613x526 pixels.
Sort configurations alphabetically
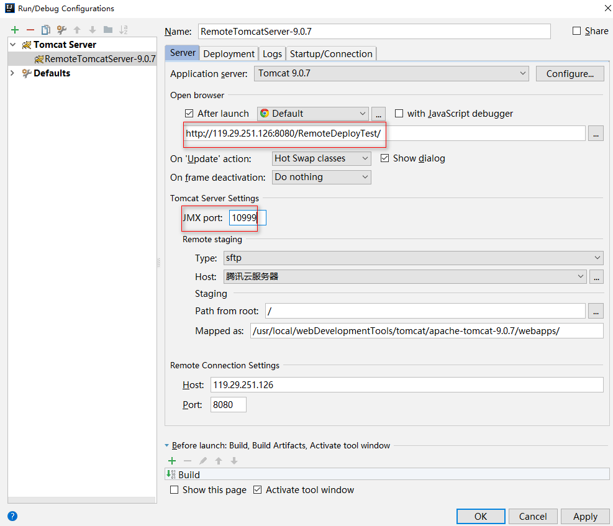click(124, 30)
